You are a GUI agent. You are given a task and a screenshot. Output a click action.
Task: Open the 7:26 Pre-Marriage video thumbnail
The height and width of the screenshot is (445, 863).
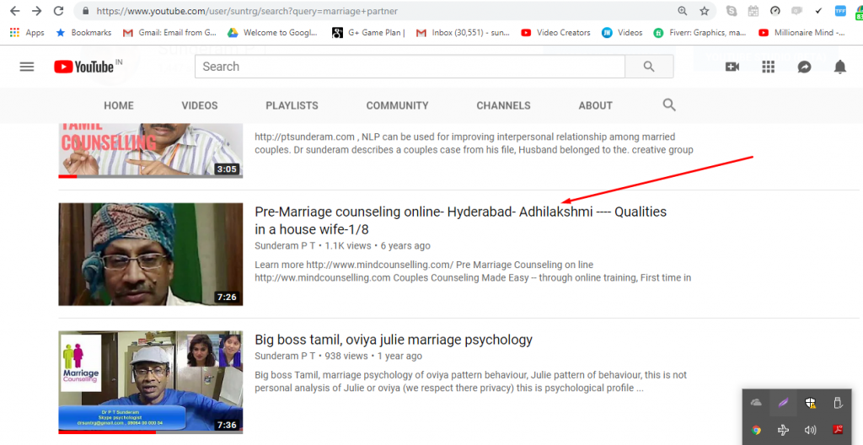(x=150, y=254)
